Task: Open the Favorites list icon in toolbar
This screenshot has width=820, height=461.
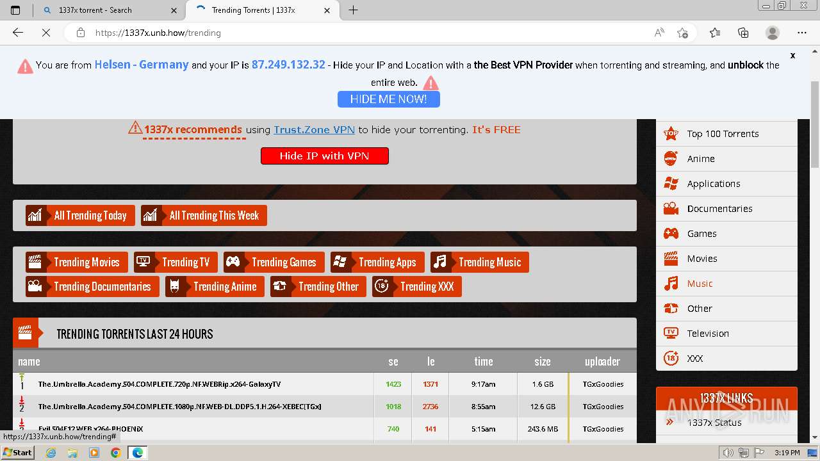Action: pos(715,33)
